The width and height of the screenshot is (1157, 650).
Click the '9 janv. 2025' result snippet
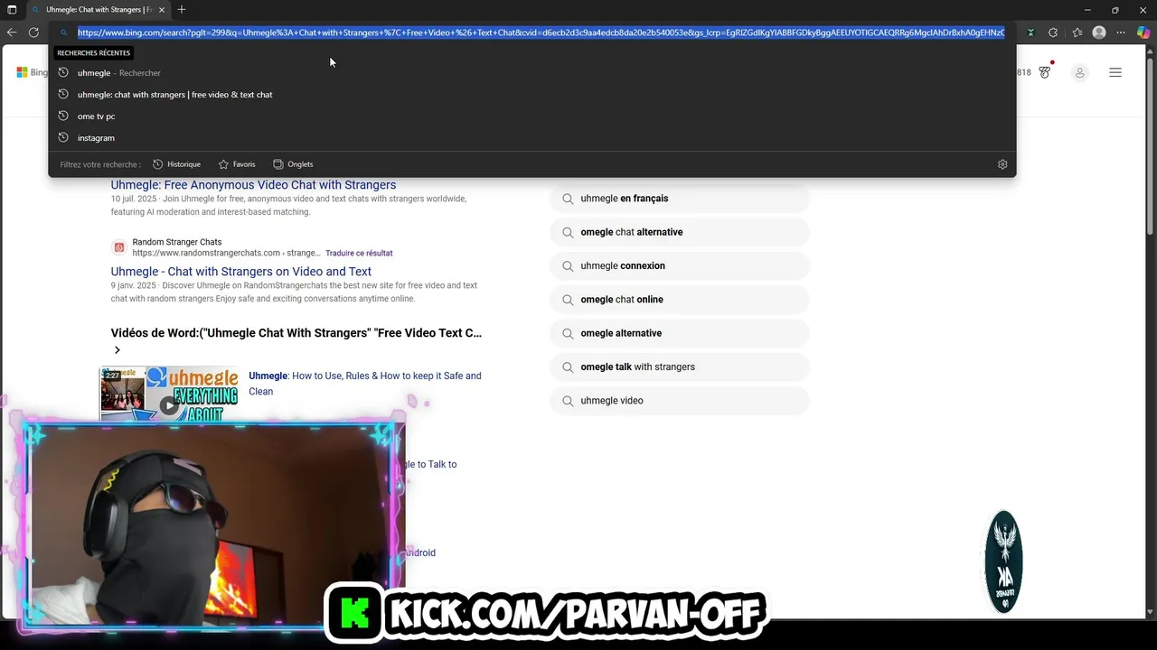click(x=294, y=292)
